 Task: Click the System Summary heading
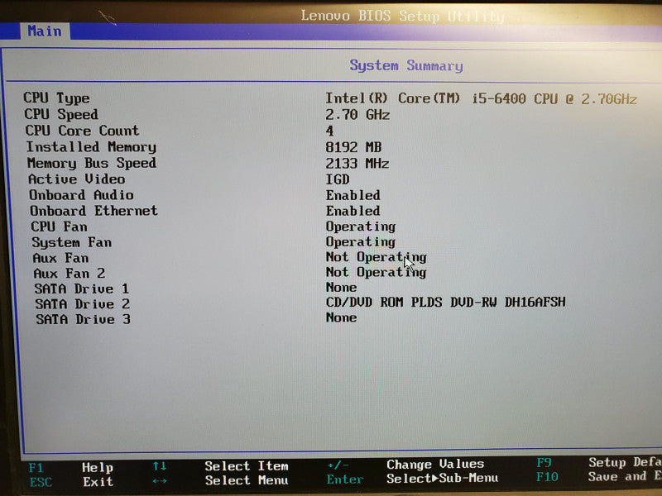[x=406, y=66]
